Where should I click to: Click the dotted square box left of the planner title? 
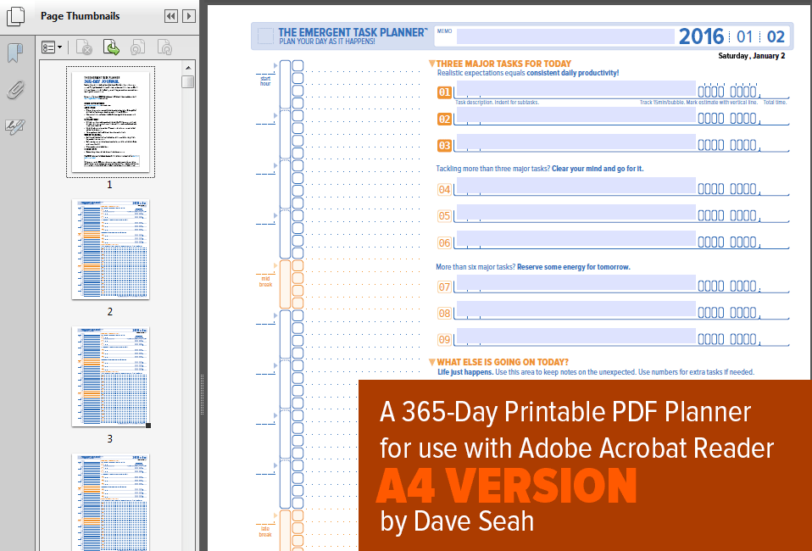[265, 36]
